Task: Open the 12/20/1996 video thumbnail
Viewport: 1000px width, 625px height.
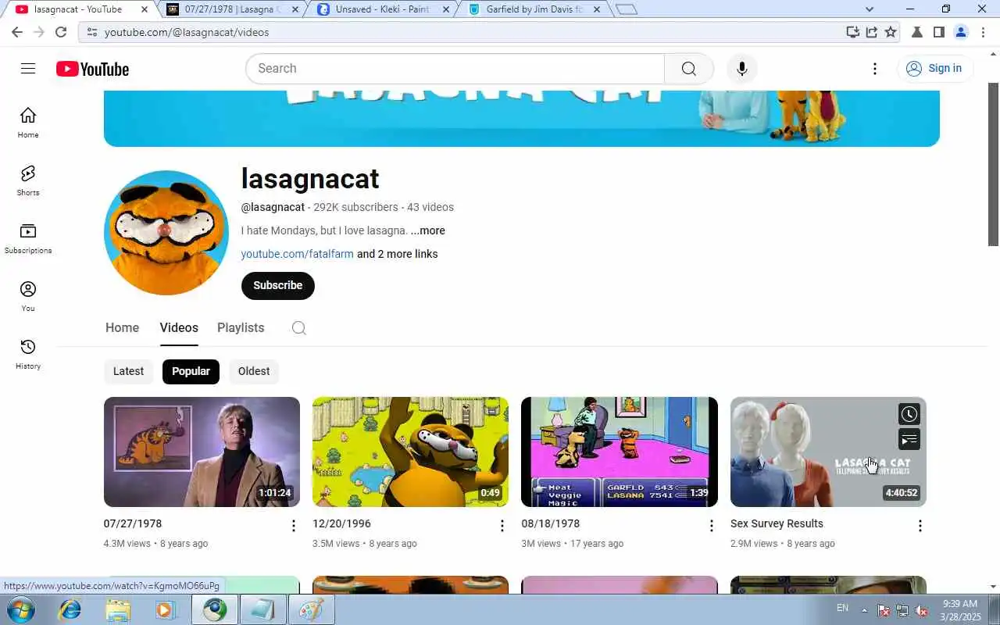Action: click(x=410, y=452)
